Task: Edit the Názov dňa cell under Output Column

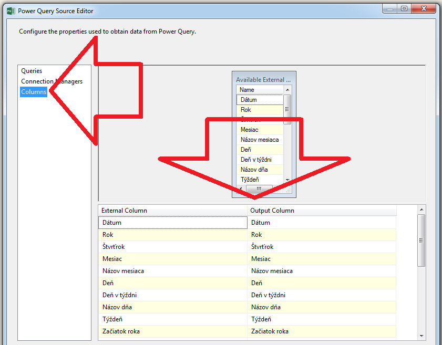Action: pos(322,307)
